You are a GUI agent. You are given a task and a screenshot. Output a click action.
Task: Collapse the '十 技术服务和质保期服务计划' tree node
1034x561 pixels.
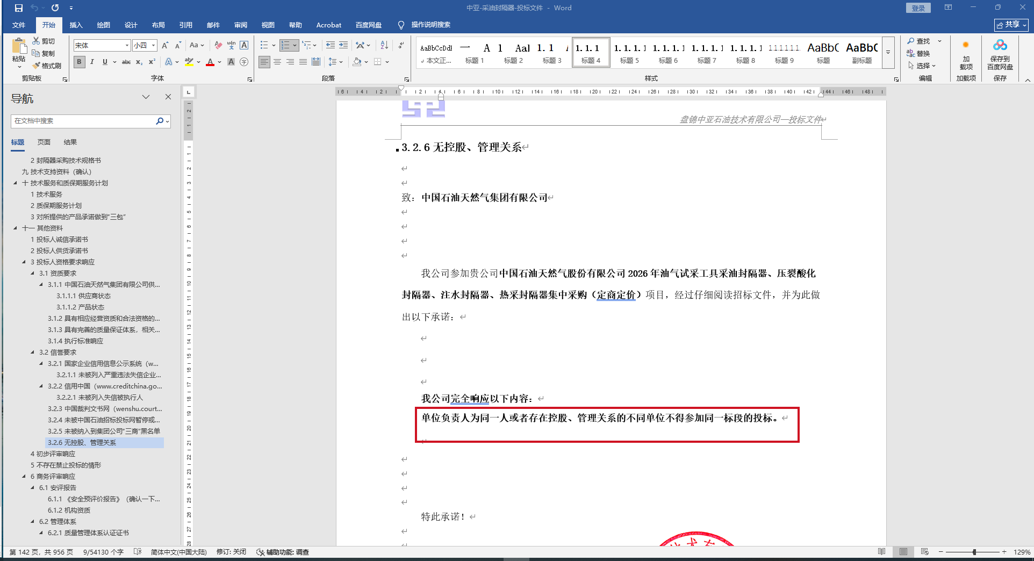pos(16,183)
